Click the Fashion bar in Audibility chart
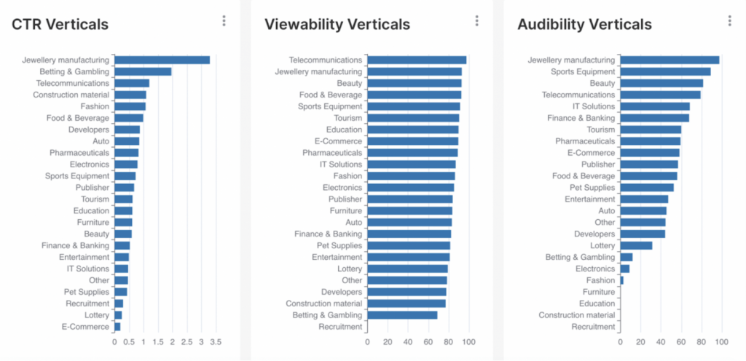The image size is (746, 361). (622, 280)
